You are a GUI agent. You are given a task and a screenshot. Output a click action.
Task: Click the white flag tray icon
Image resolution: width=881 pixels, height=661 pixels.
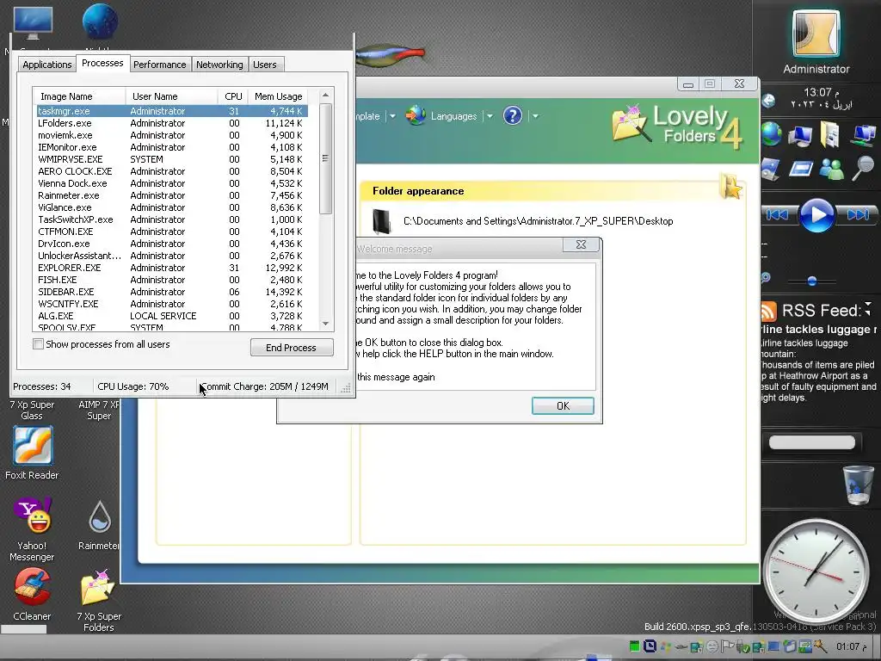pos(727,646)
